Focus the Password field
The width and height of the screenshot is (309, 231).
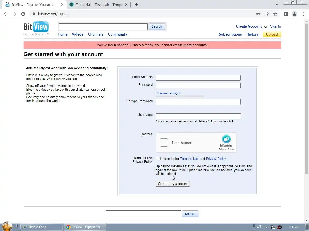pyautogui.click(x=198, y=86)
